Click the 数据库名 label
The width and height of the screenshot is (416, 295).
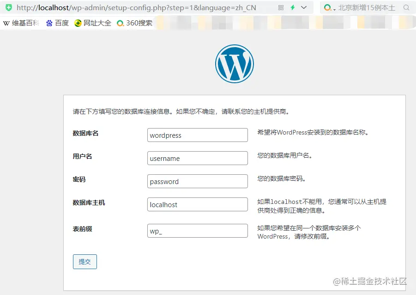coord(85,133)
